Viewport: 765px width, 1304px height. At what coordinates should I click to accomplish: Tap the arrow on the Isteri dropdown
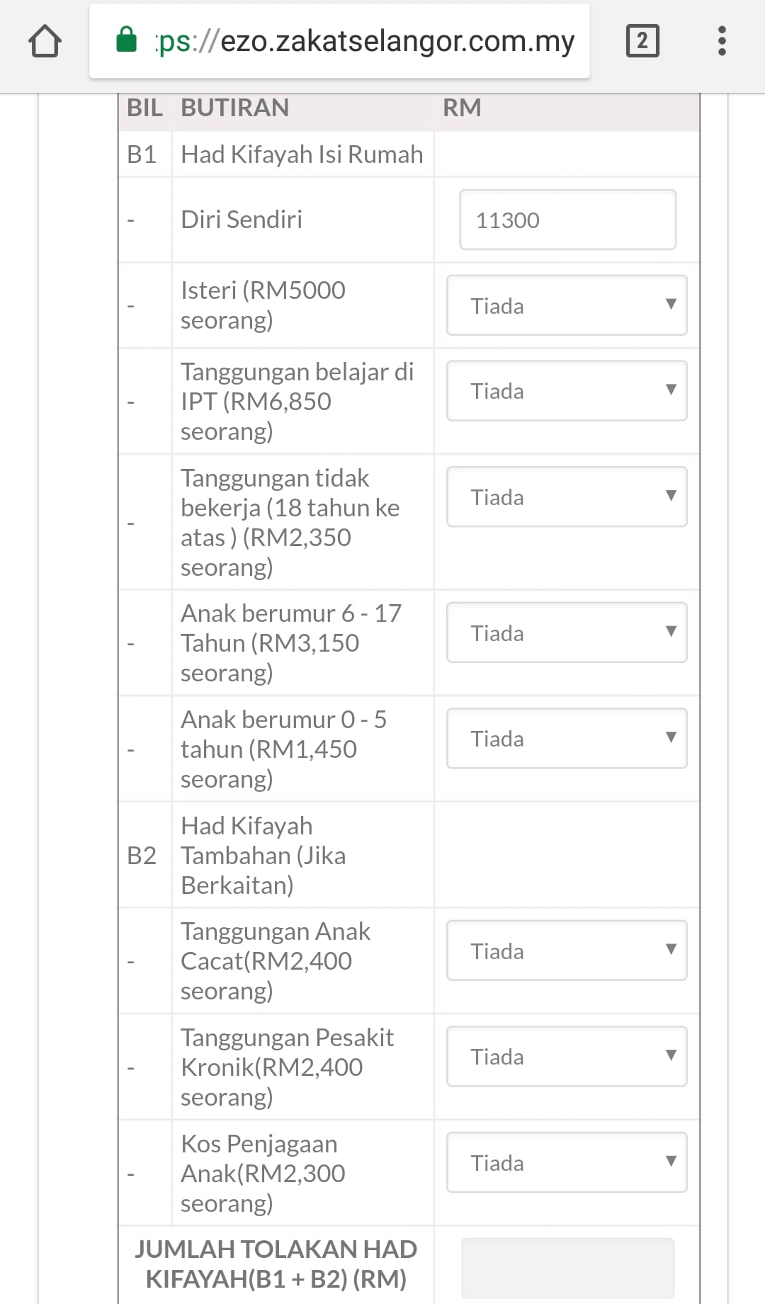click(x=671, y=305)
